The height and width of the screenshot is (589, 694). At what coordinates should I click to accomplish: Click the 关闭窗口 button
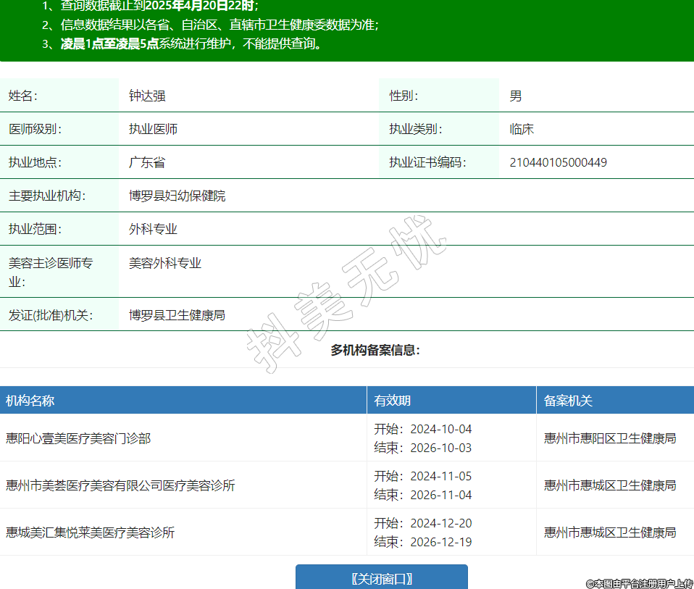(x=381, y=578)
